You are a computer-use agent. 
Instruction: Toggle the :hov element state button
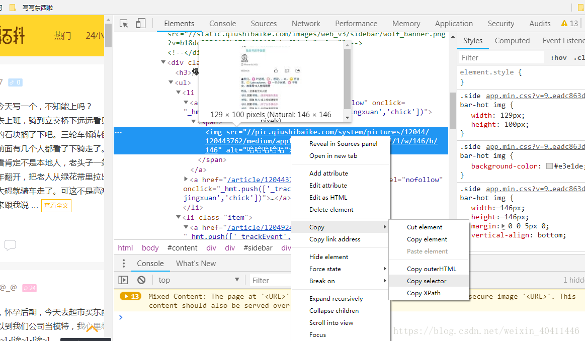tap(558, 57)
